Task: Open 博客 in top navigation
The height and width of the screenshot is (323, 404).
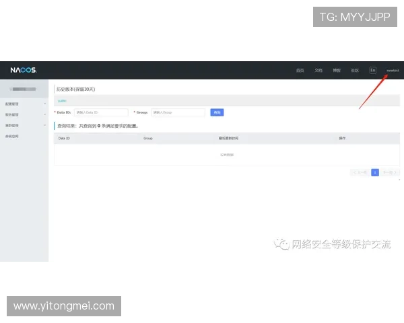Action: coord(337,70)
